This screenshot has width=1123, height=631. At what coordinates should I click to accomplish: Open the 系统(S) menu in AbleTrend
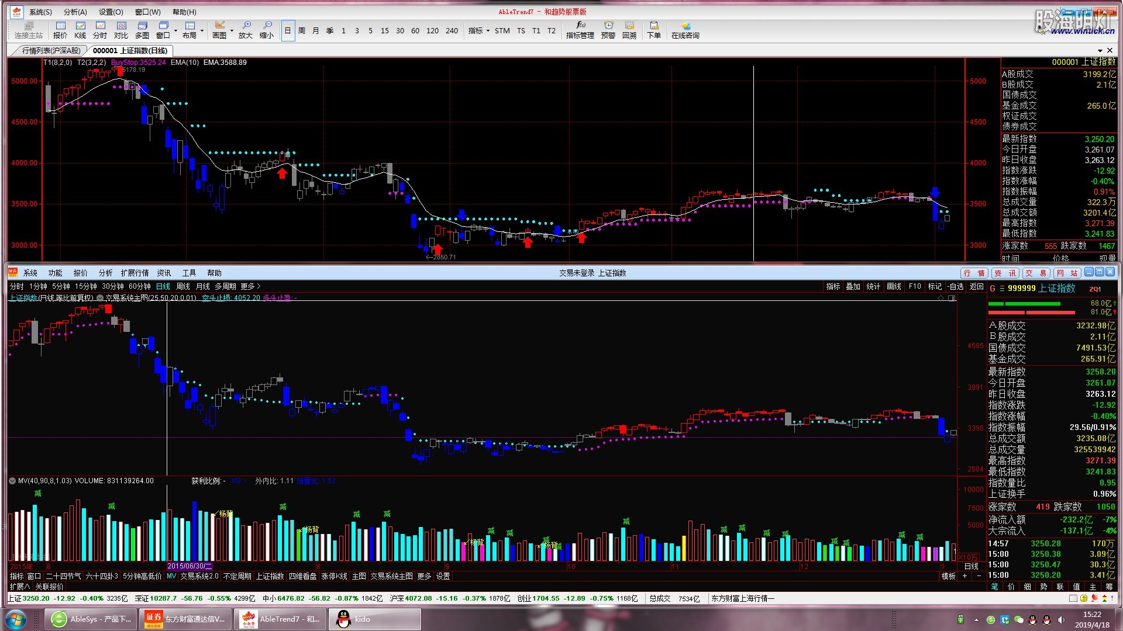point(40,12)
